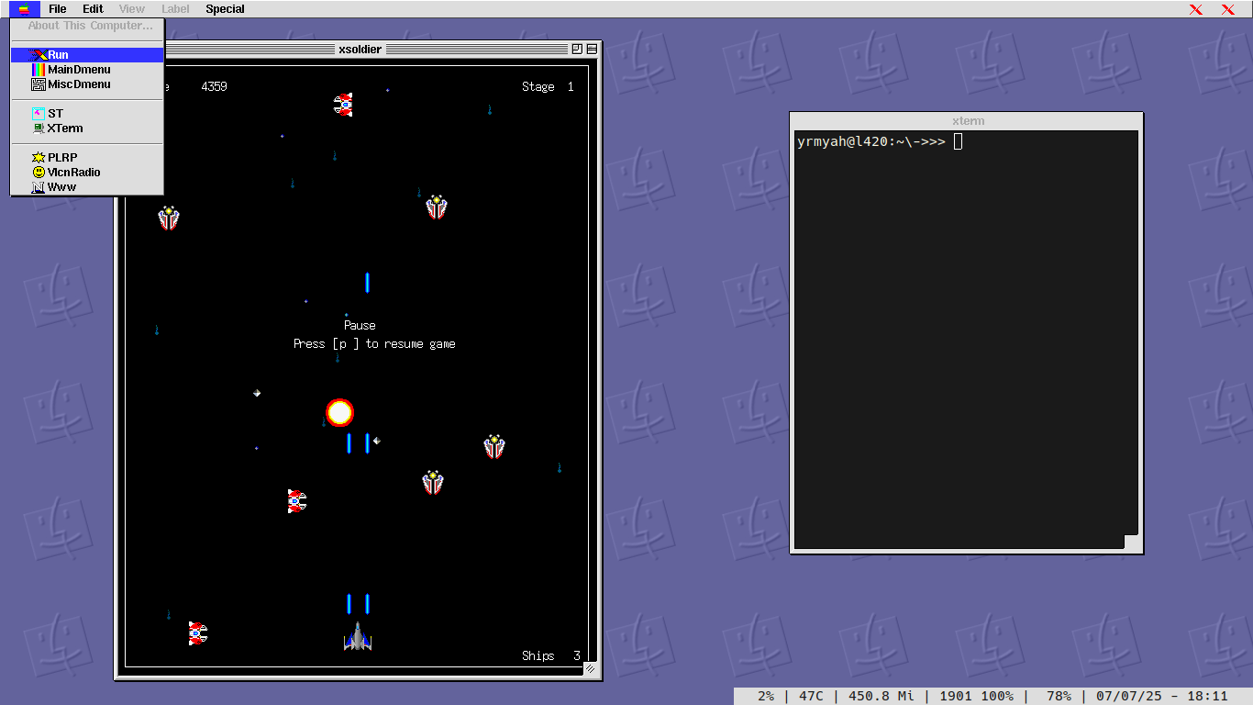Image resolution: width=1253 pixels, height=705 pixels.
Task: Click the rightmost red X in menu bar
Action: click(x=1228, y=9)
